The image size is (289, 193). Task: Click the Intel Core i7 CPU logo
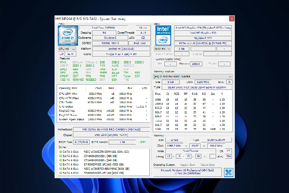click(x=68, y=35)
